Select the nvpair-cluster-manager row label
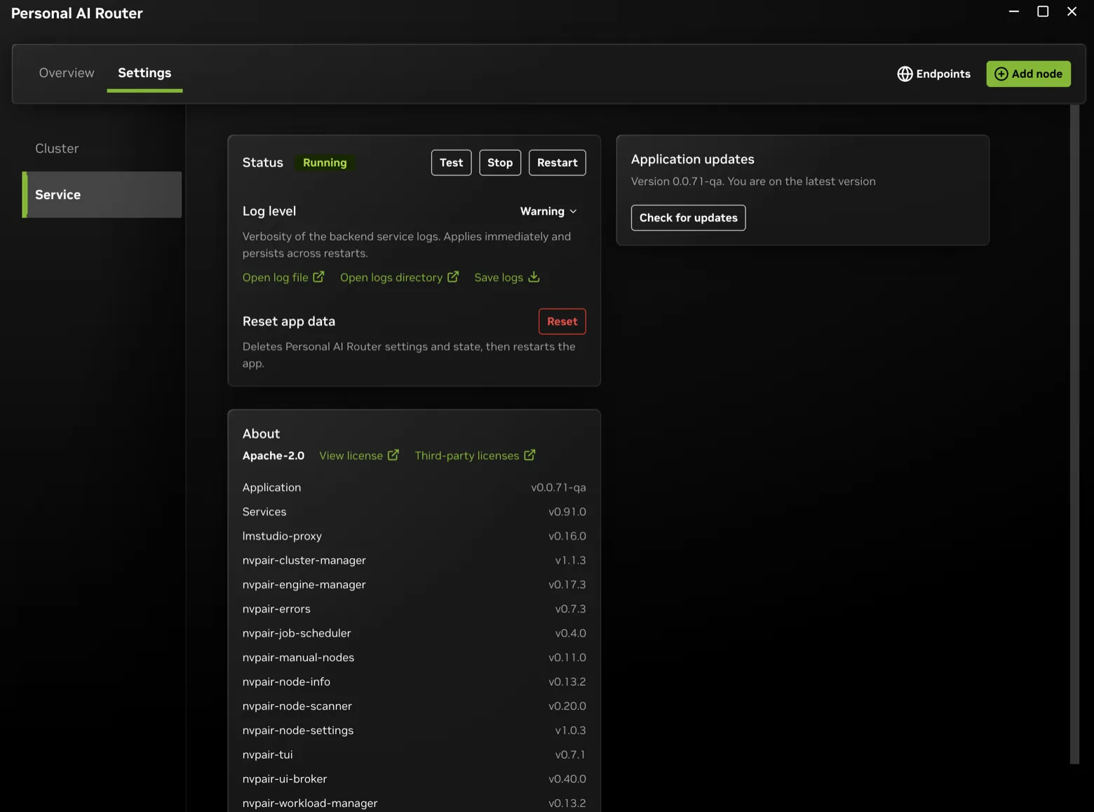The width and height of the screenshot is (1094, 812). click(x=304, y=560)
